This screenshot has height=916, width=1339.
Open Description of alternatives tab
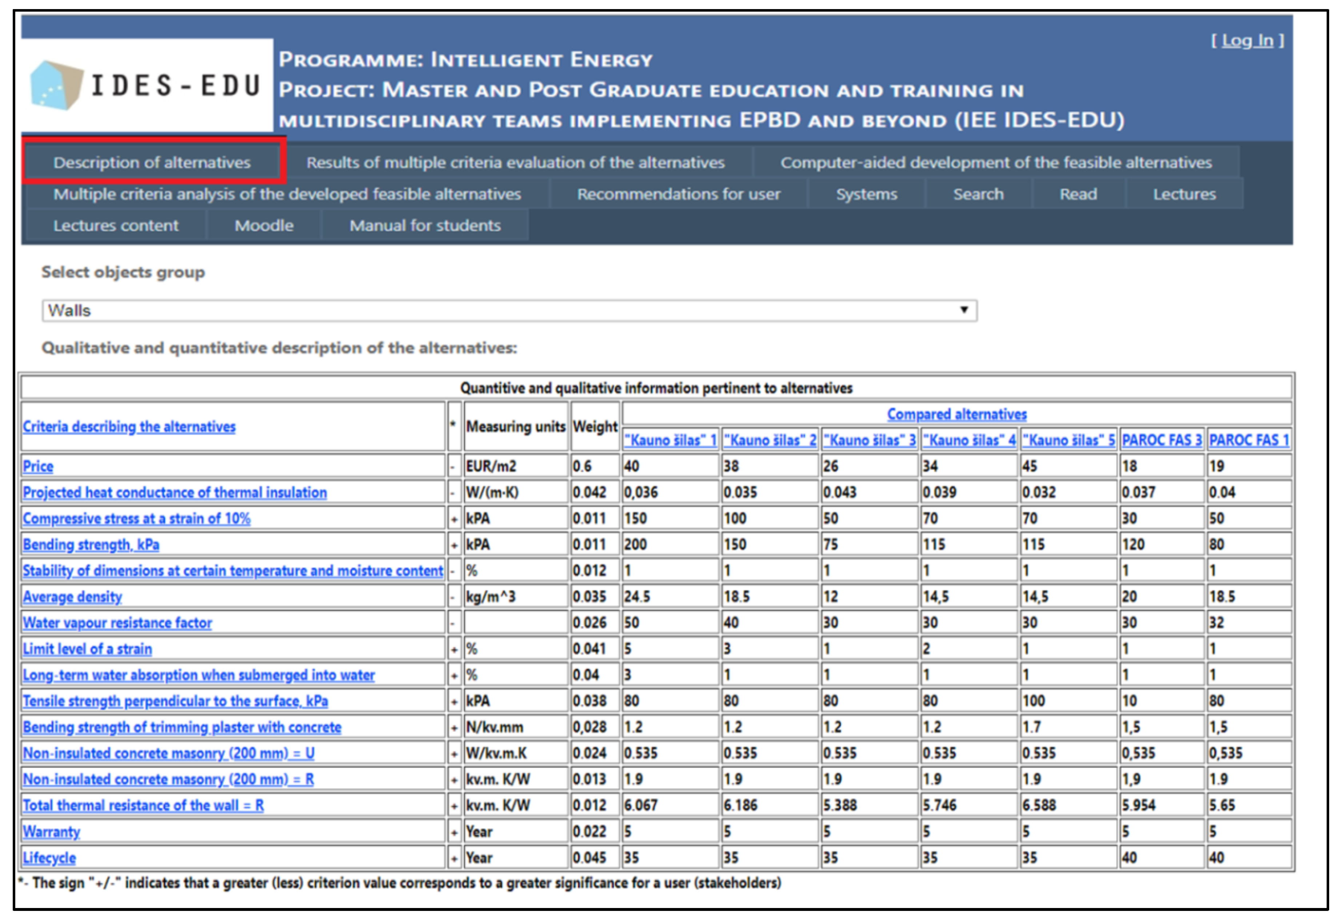(152, 163)
